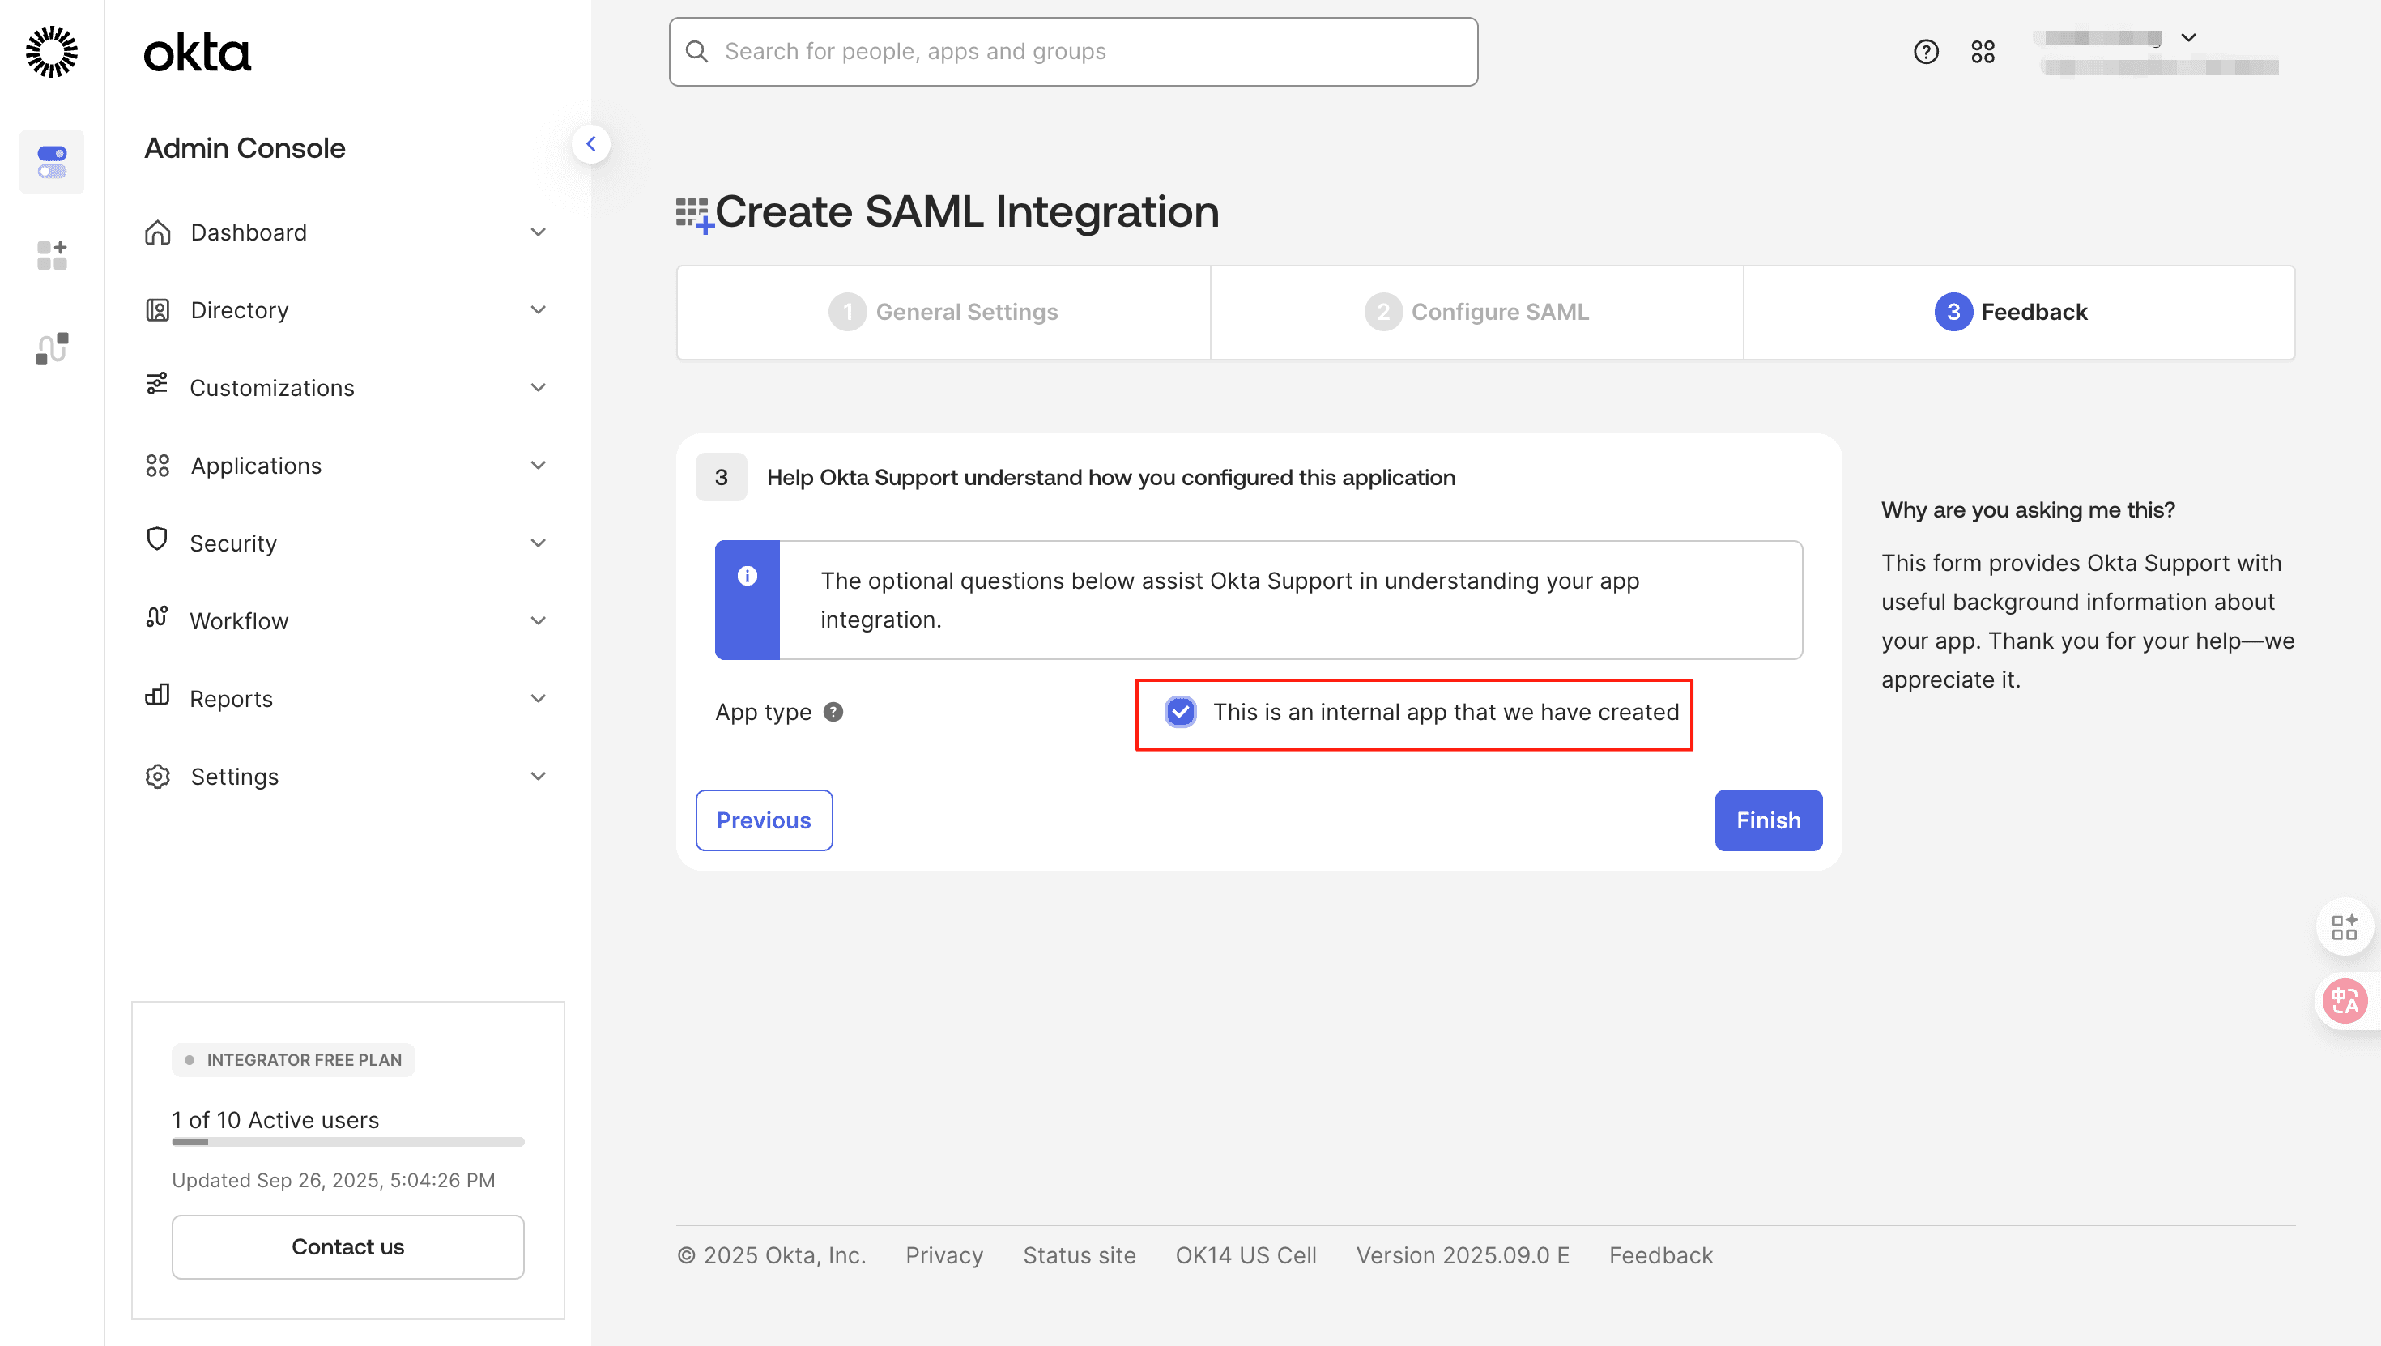Click the translate floating icon
Viewport: 2381px width, 1346px height.
tap(2345, 1001)
